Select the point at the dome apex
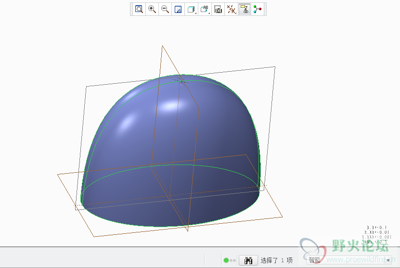The width and height of the screenshot is (400, 268). point(181,80)
